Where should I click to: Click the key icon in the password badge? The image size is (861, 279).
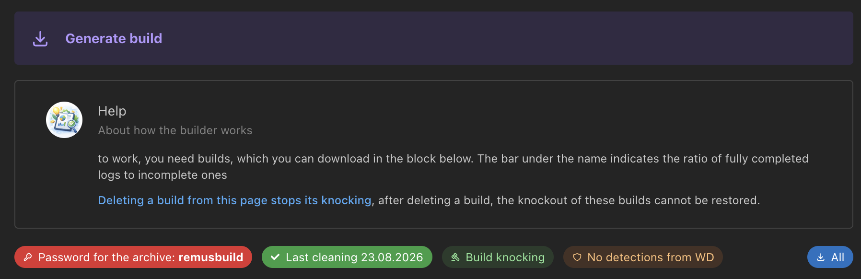28,257
